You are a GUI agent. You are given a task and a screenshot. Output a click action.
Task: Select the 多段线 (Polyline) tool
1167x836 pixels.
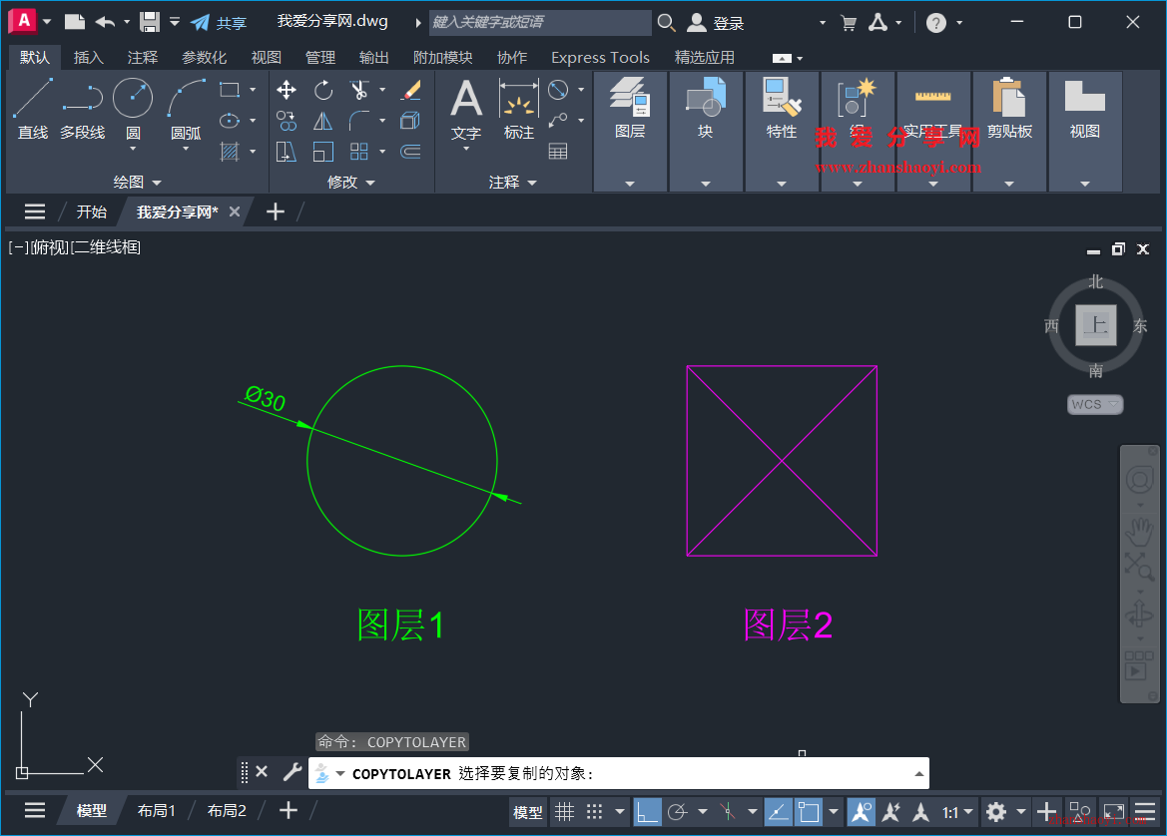click(83, 109)
